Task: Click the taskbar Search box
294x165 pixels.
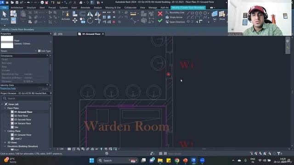Action: coord(118,160)
